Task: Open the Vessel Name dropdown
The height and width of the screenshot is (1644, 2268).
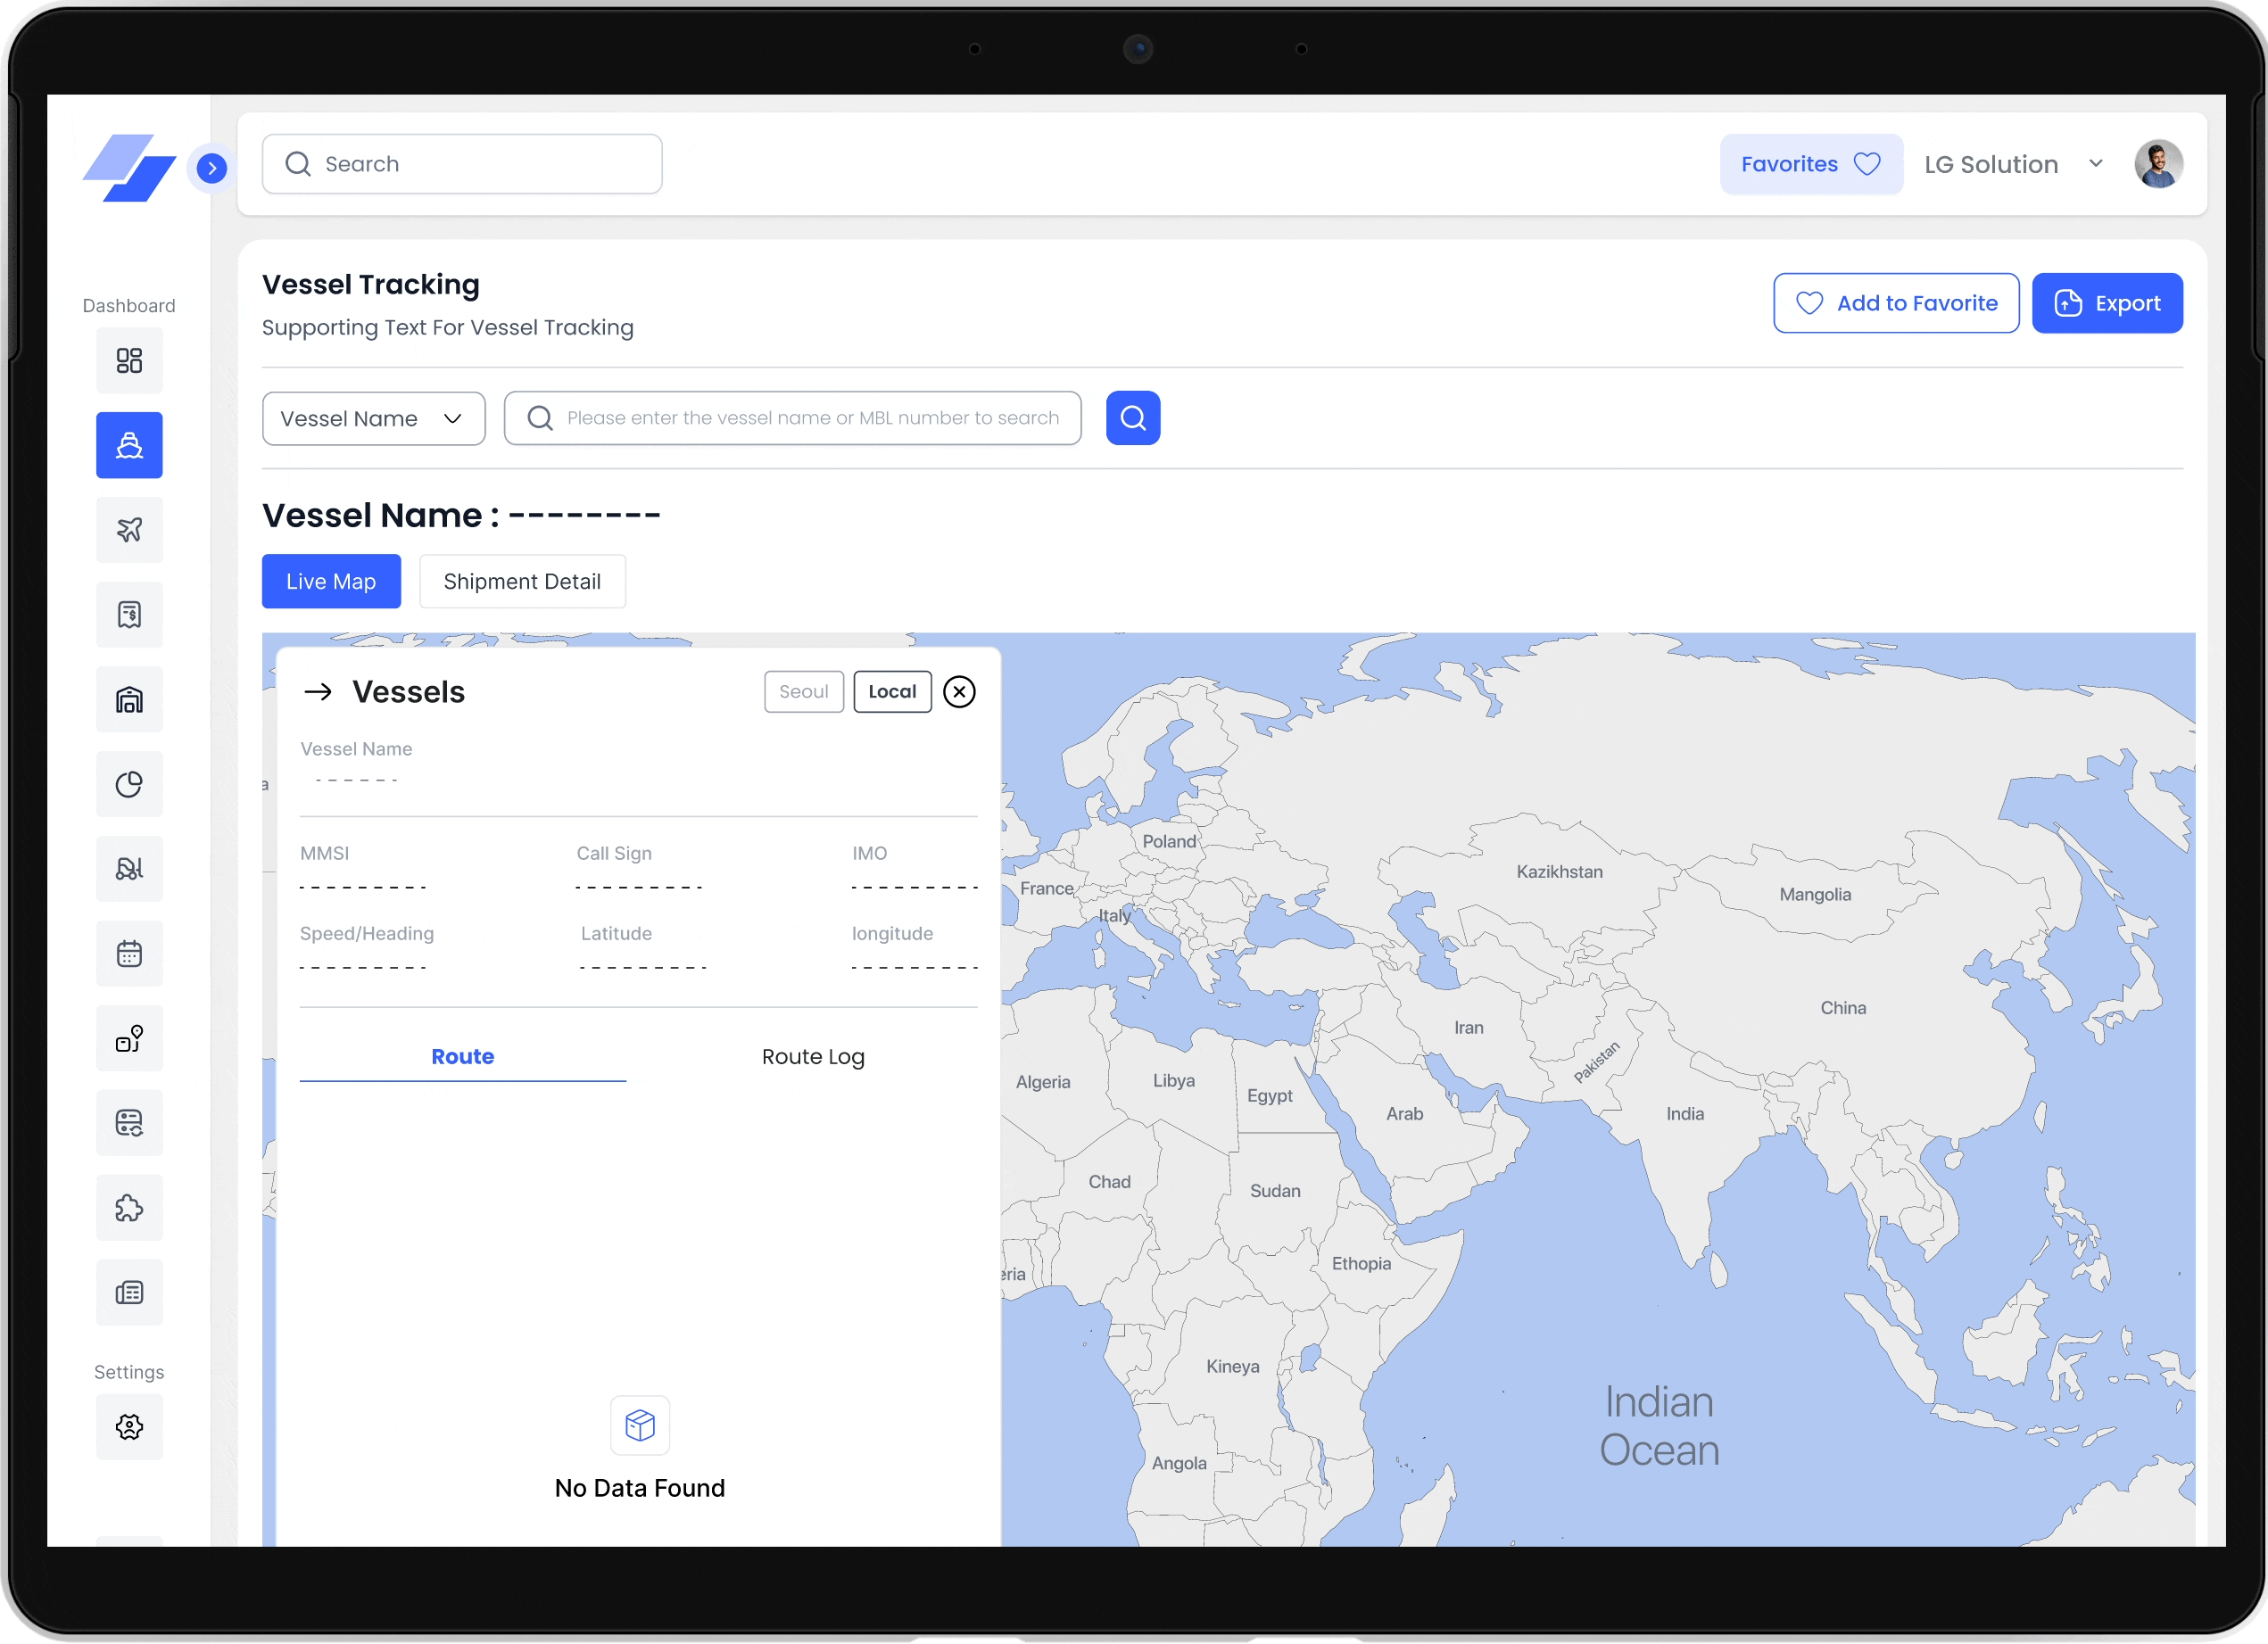Action: pos(373,418)
